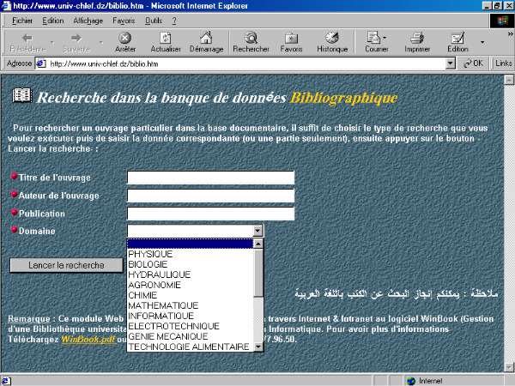Click the IE icon in the title bar
The width and height of the screenshot is (515, 386).
6,6
